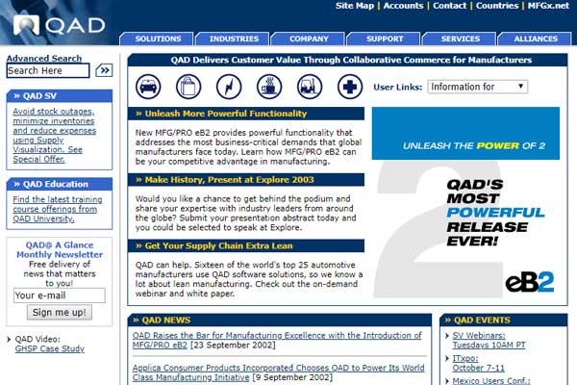This screenshot has width=577, height=385.
Task: Open the Company tab
Action: [309, 38]
